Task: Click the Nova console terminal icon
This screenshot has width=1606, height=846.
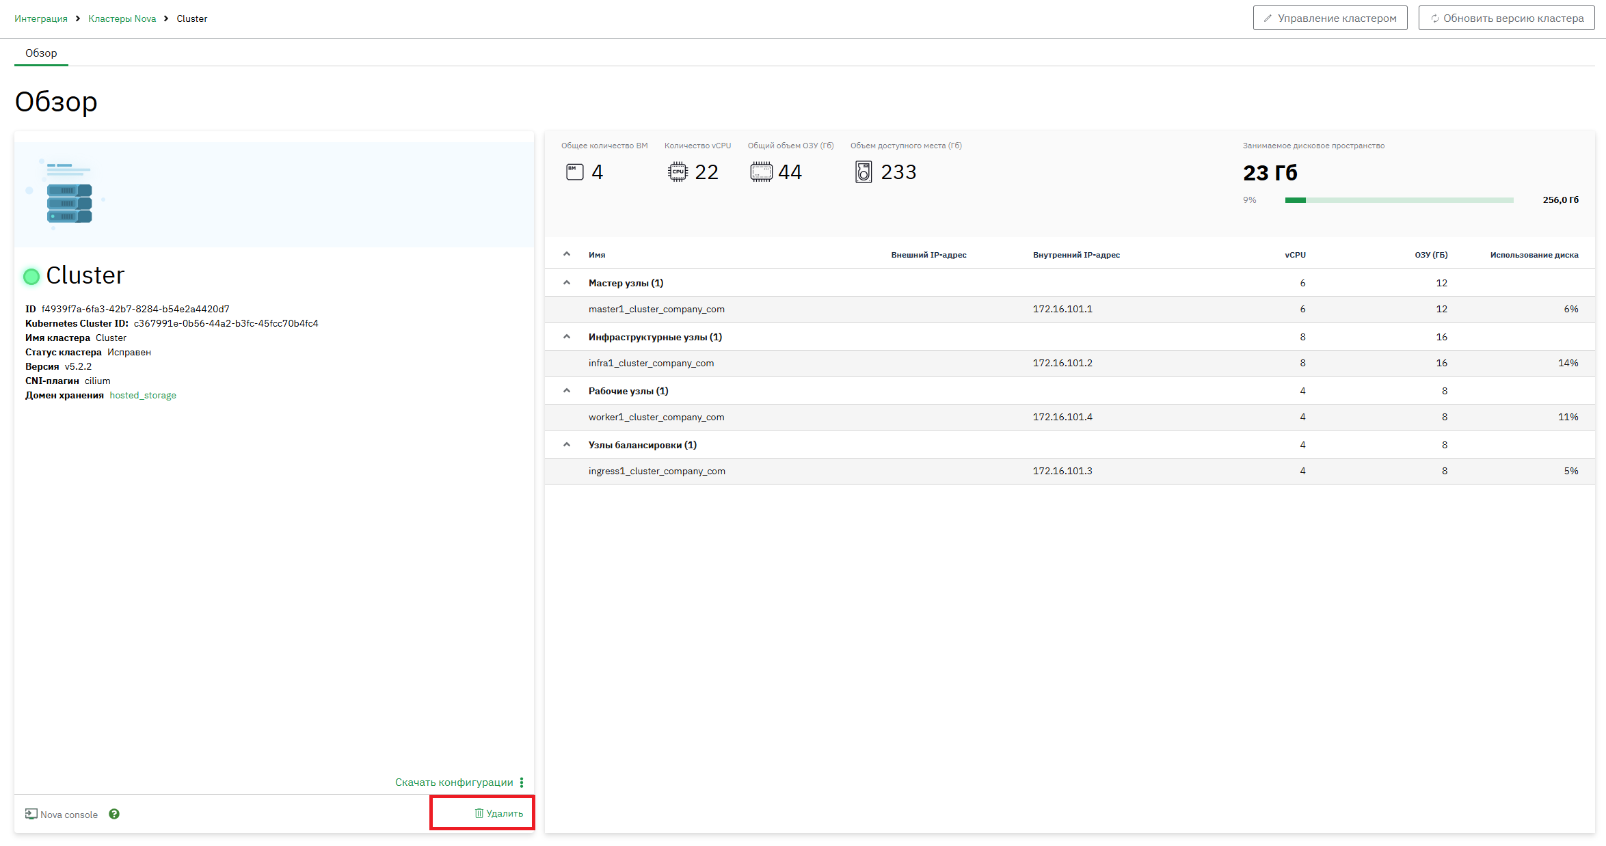Action: (31, 814)
